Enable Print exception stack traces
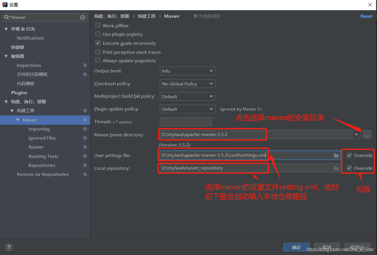Screen dimensions: 377x255 tap(98, 52)
